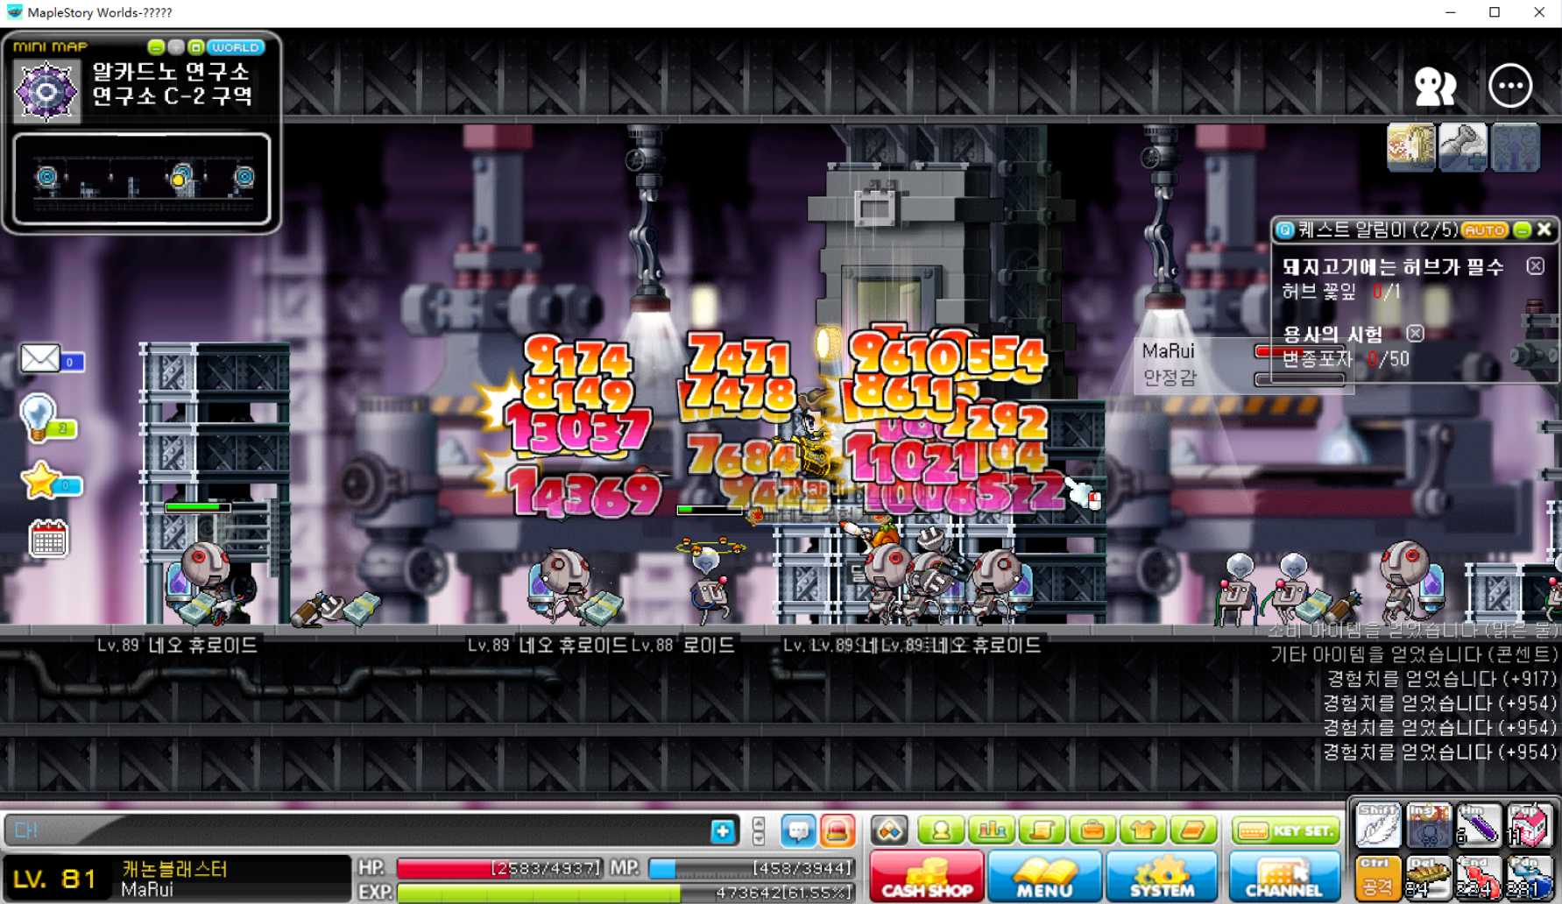Minimize the quest notifier panel

(x=1523, y=230)
